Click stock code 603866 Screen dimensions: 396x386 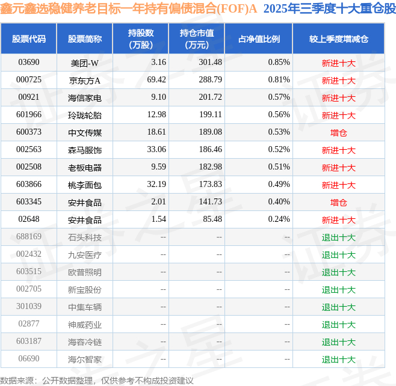click(29, 184)
